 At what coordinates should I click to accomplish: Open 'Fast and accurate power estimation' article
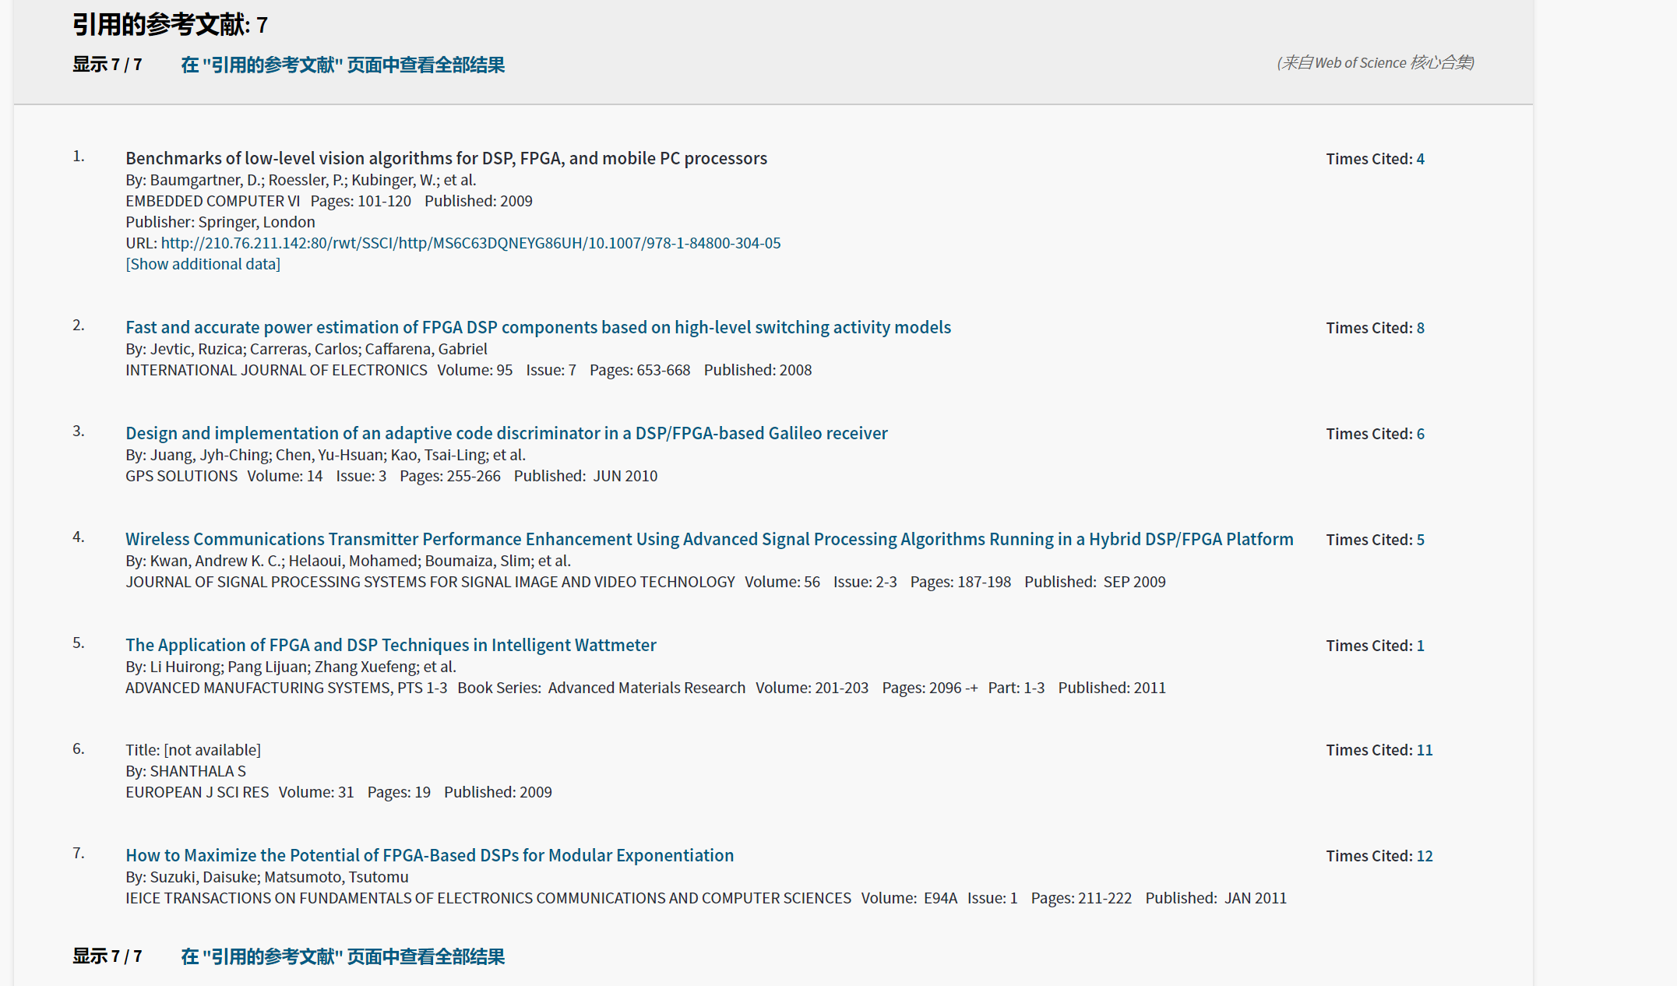click(537, 327)
